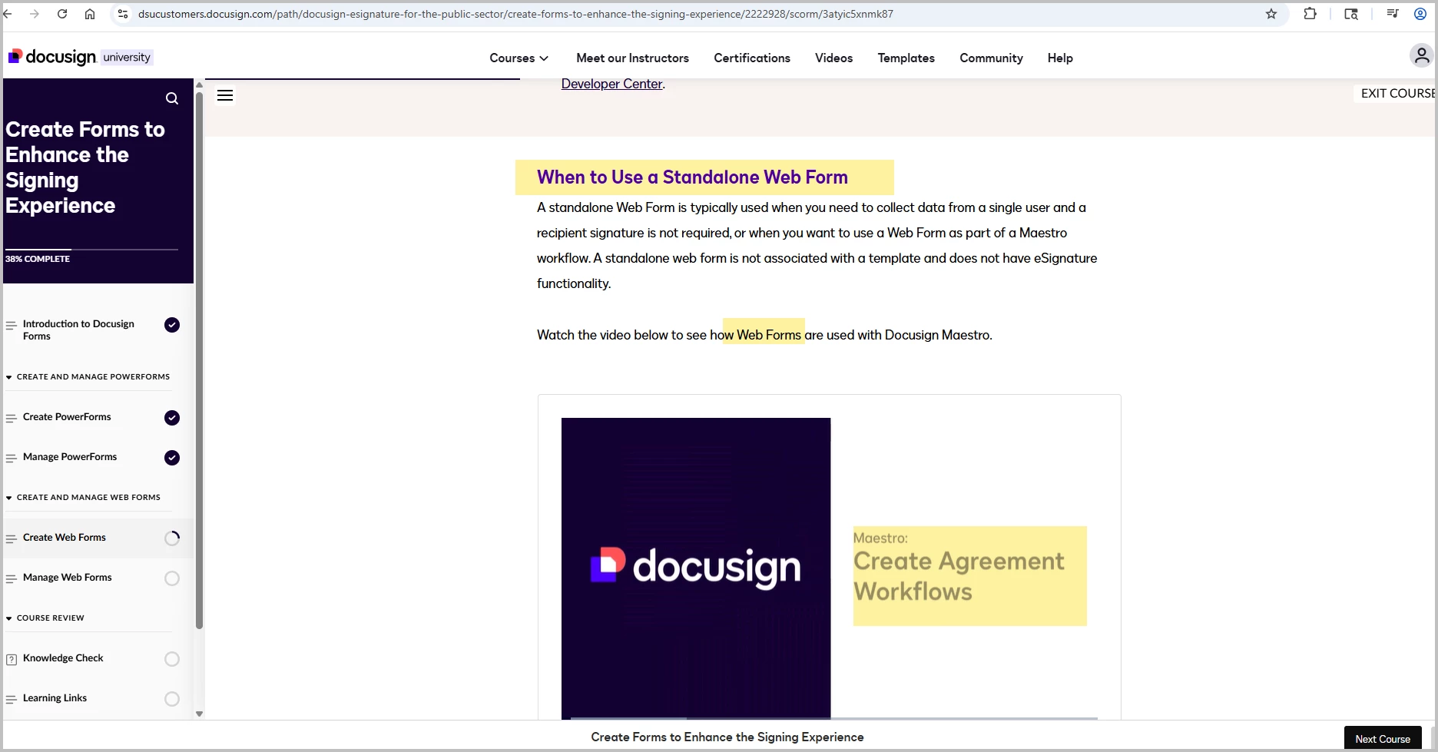Click the browser address bar URL
The height and width of the screenshot is (752, 1438).
click(x=515, y=14)
